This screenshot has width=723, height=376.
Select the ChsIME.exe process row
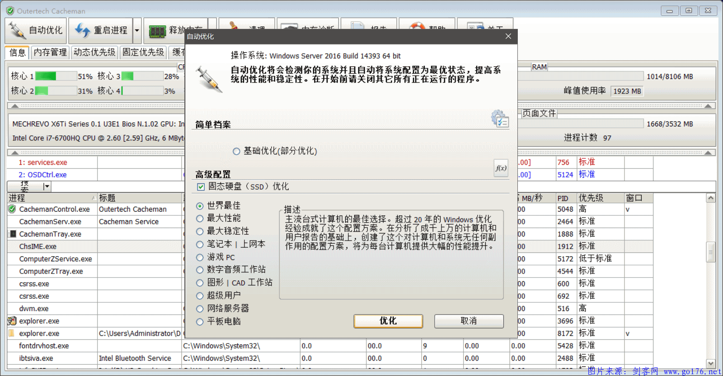[x=330, y=246]
